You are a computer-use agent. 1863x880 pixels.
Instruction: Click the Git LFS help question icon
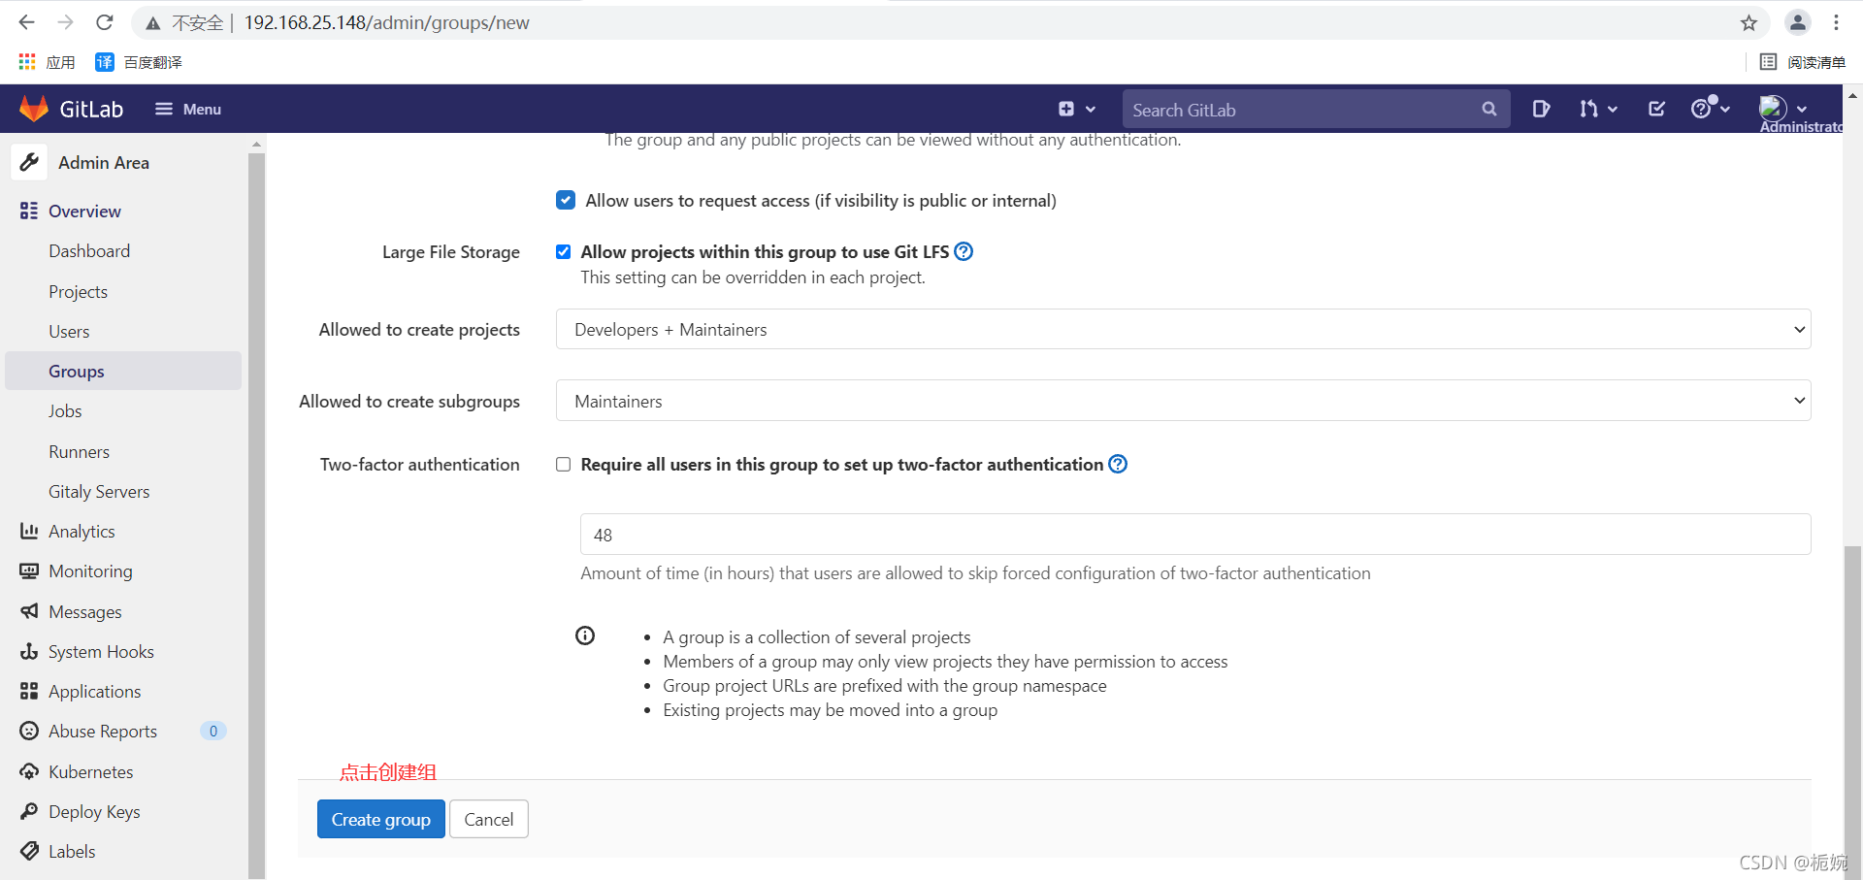[x=964, y=251]
